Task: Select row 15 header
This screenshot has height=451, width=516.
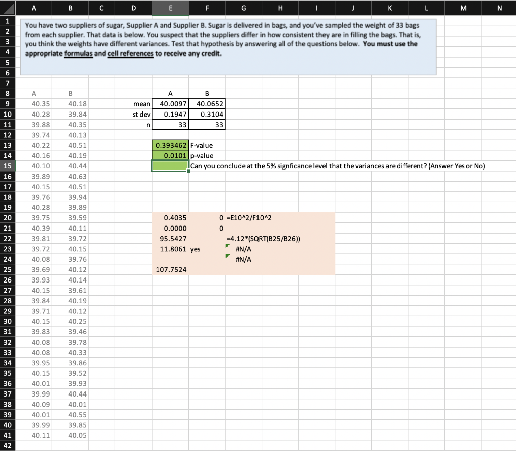Action: point(8,166)
